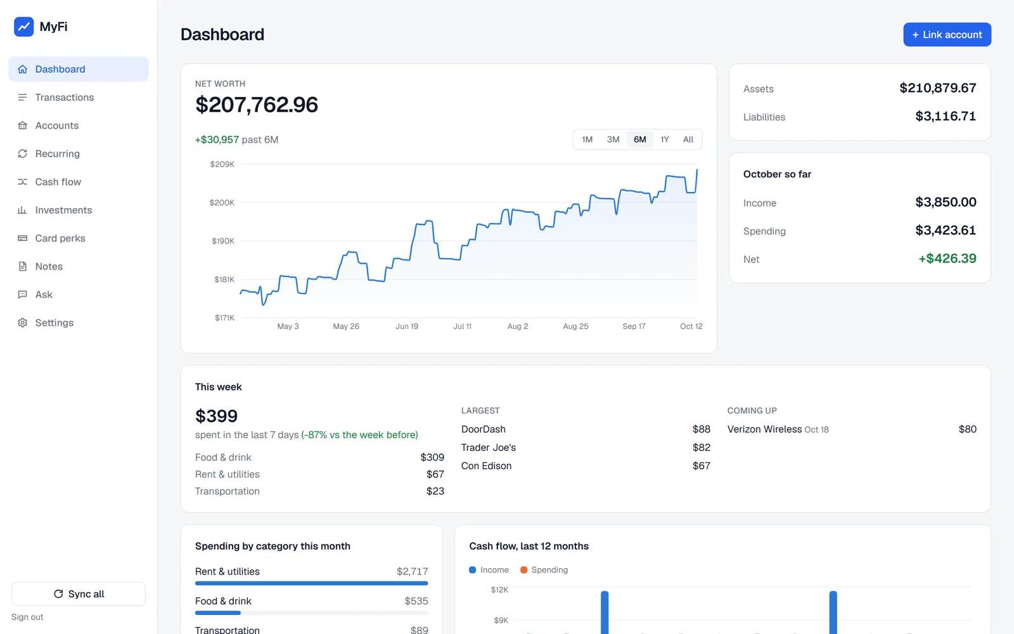Click the Accounts bank icon
1014x634 pixels.
[x=23, y=126]
